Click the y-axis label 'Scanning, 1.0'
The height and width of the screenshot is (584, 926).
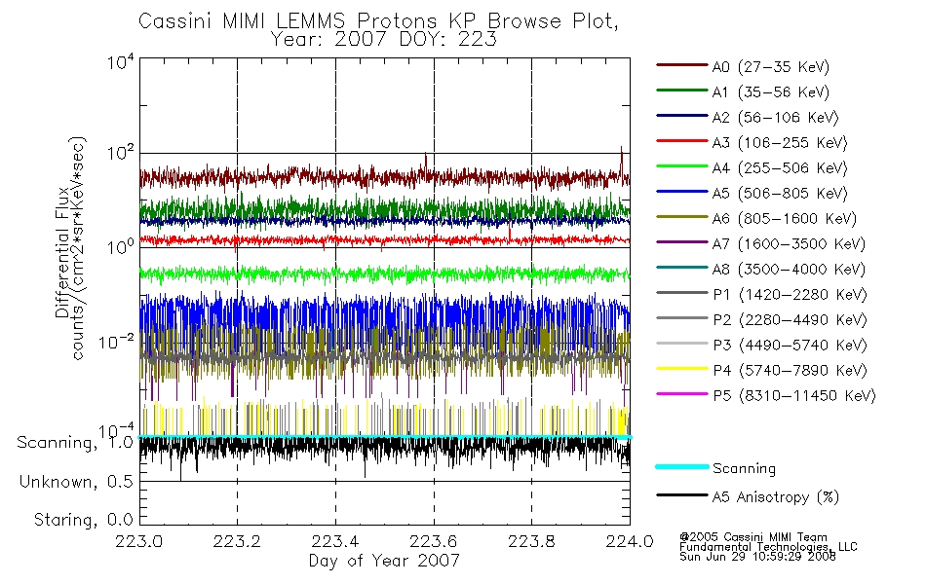click(75, 443)
